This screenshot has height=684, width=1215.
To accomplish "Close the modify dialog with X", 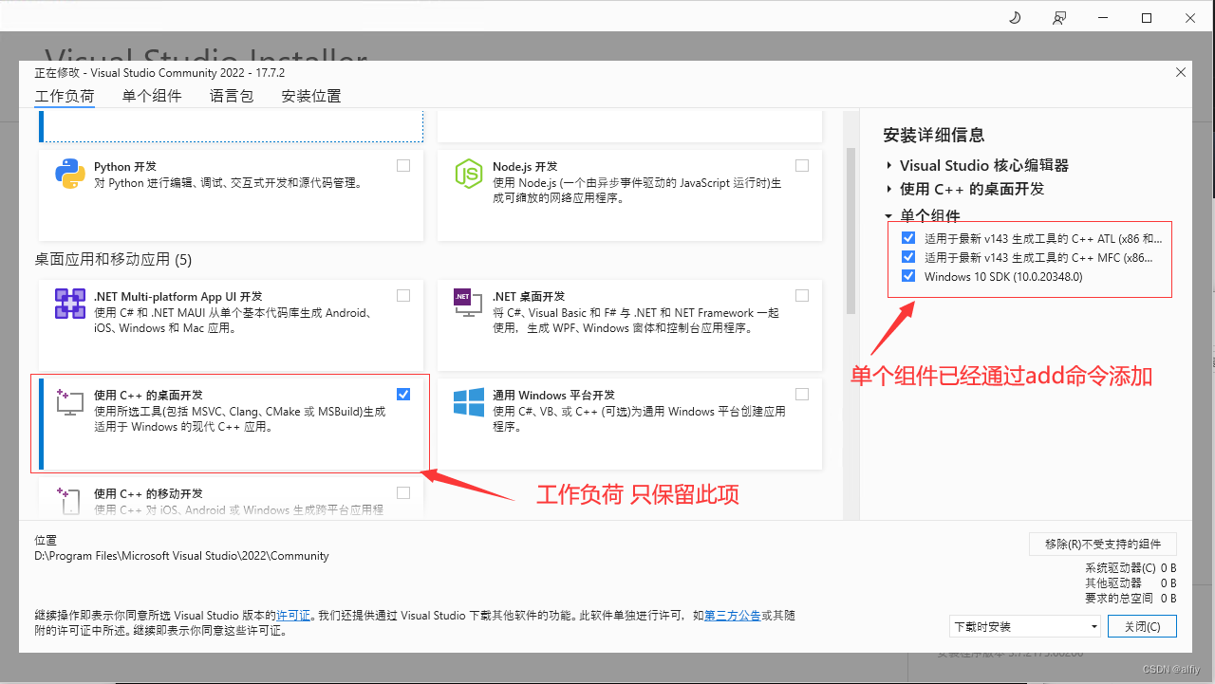I will coord(1181,72).
